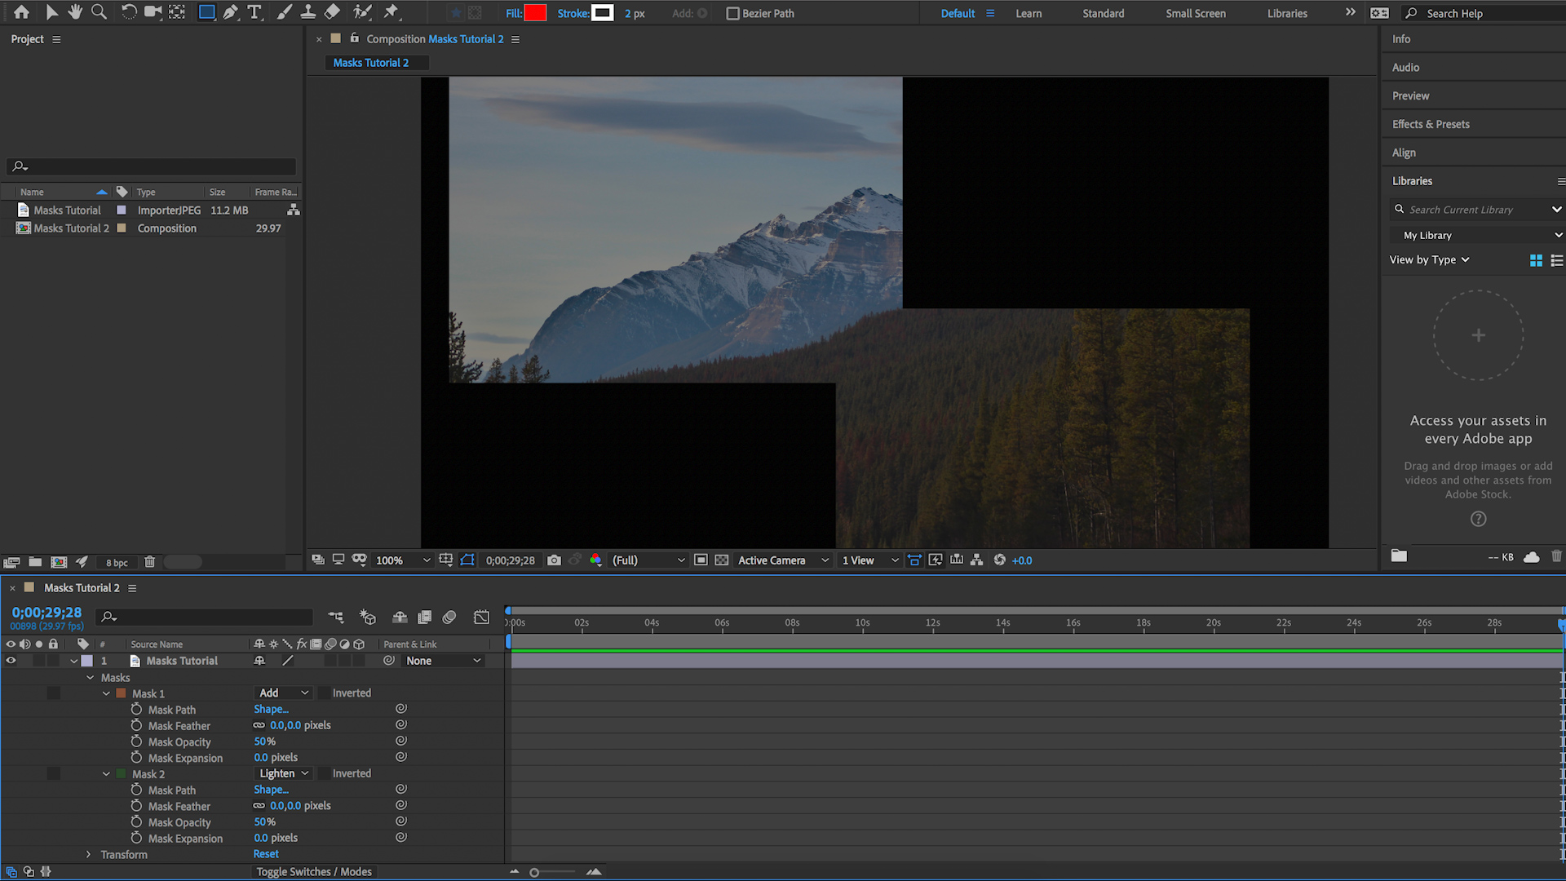Image resolution: width=1566 pixels, height=881 pixels.
Task: Open the red Fill color swatch
Action: click(x=536, y=13)
